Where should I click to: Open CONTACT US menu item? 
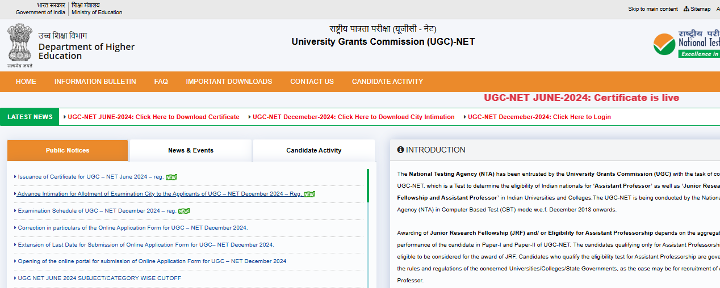coord(312,82)
